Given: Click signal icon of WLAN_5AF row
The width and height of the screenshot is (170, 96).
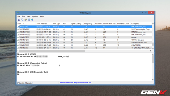Looking at the screenshot, I should click(x=18, y=42).
